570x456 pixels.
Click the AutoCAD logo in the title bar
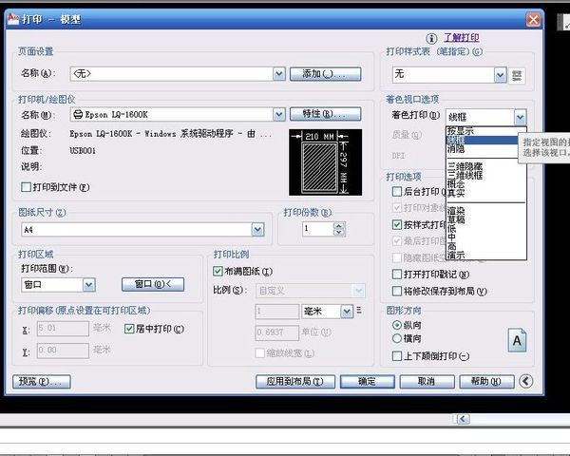point(13,19)
